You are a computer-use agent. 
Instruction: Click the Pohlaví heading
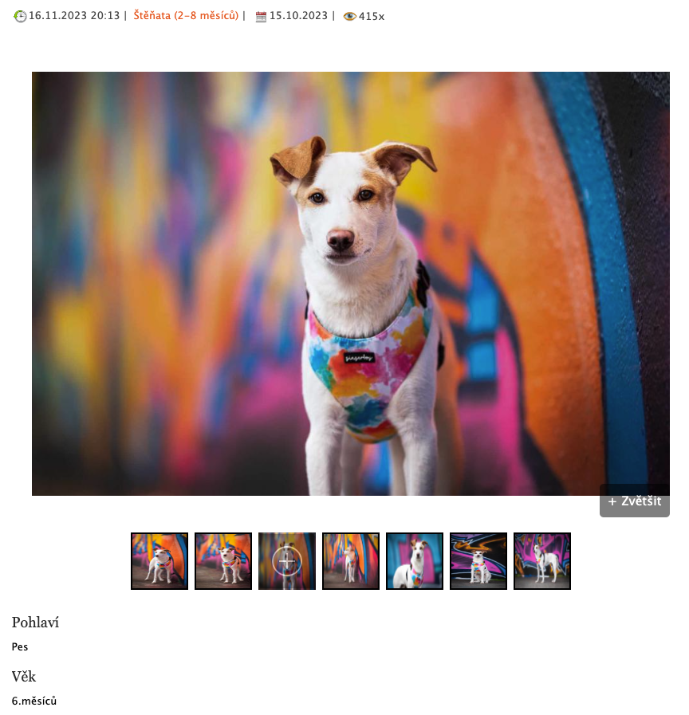pos(35,623)
